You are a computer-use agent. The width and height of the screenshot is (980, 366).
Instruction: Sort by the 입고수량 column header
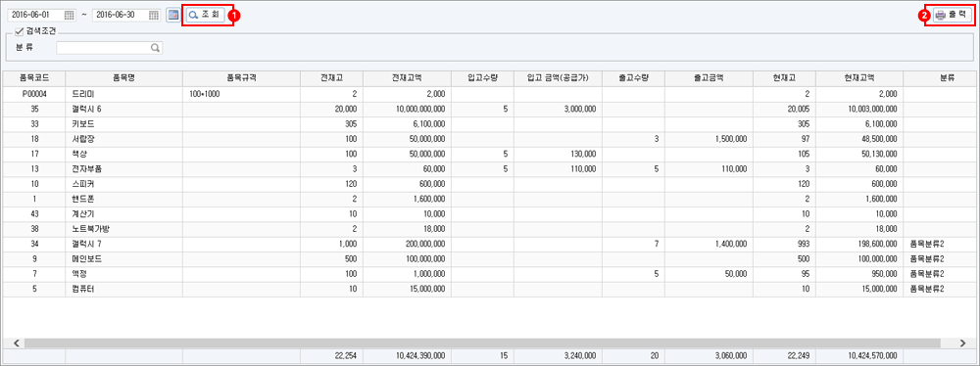482,78
